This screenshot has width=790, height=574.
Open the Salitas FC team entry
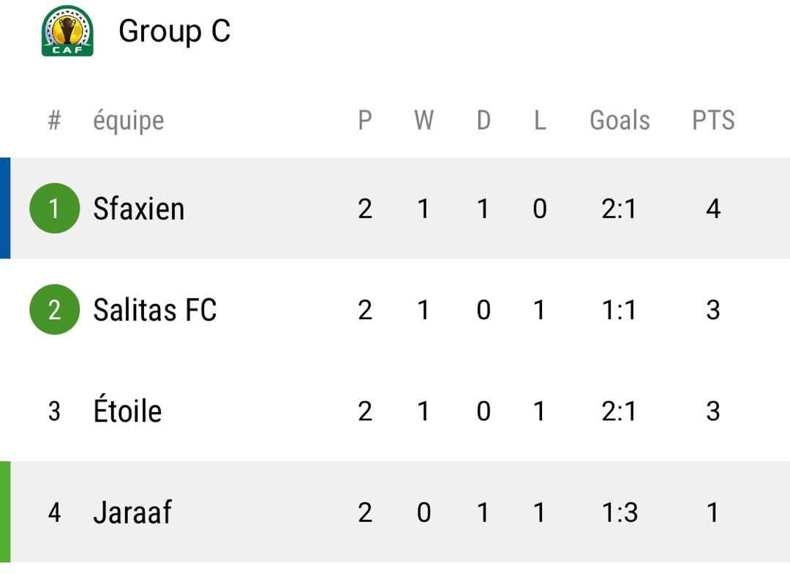click(x=154, y=310)
